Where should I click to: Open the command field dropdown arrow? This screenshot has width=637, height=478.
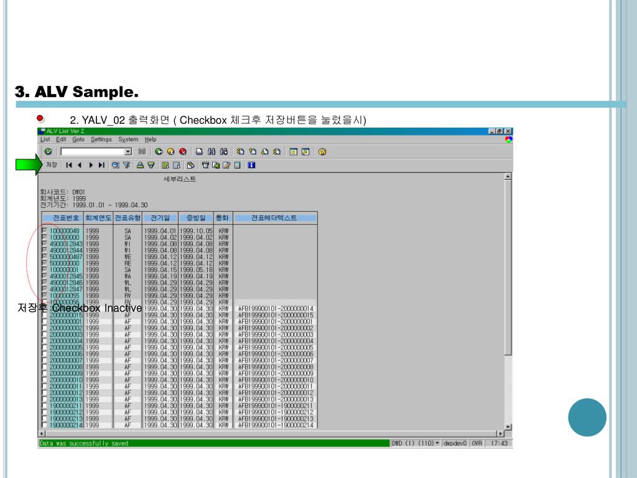click(128, 152)
